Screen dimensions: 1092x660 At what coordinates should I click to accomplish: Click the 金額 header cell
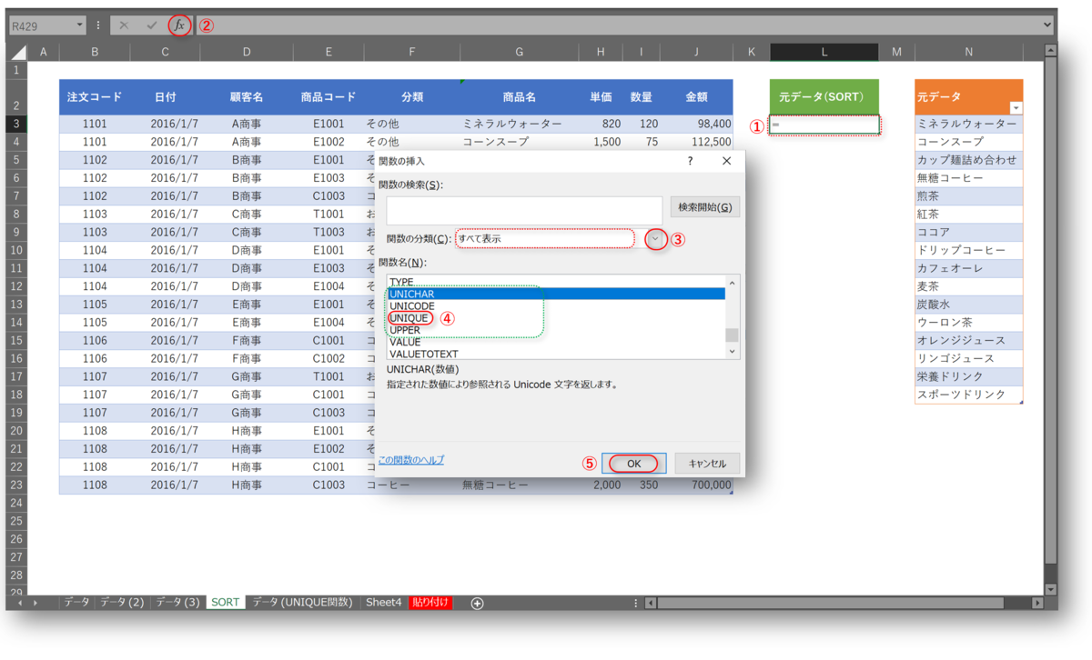[696, 96]
